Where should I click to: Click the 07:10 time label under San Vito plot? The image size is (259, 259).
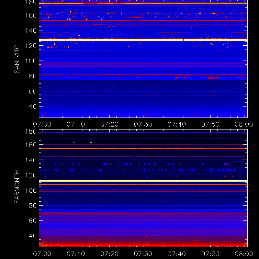76,124
